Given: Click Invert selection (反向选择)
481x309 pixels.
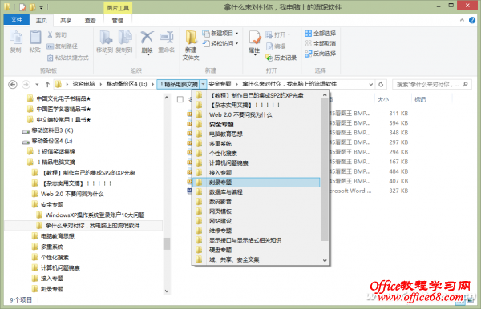Looking at the screenshot, I should [320, 54].
